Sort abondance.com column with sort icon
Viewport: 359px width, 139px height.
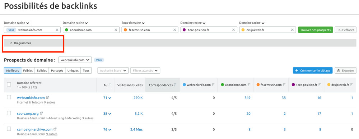[x=249, y=85]
